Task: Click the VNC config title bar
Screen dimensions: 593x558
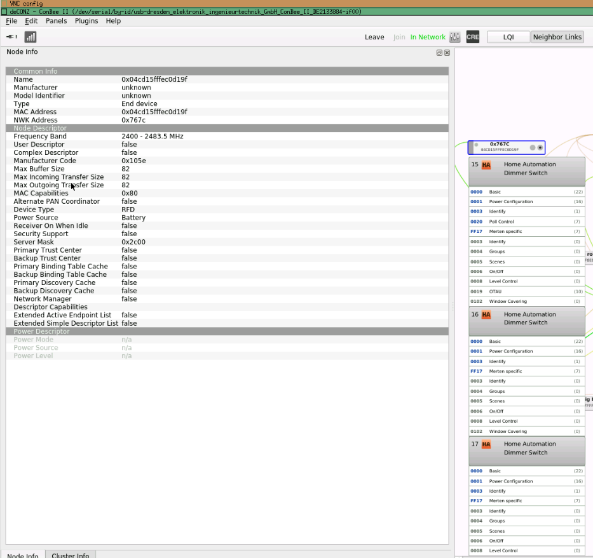Action: [296, 3]
